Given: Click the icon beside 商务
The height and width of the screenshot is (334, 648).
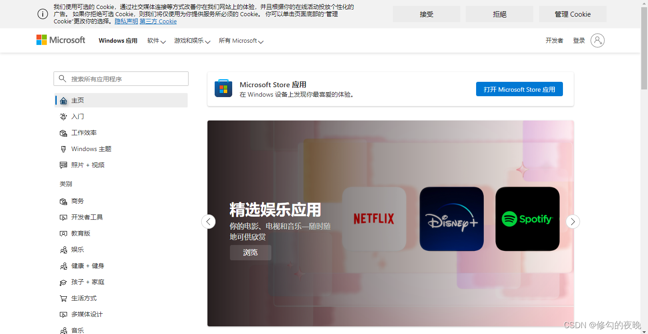Looking at the screenshot, I should (63, 201).
